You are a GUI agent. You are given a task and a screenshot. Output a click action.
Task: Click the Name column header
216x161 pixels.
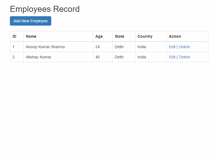tap(31, 36)
